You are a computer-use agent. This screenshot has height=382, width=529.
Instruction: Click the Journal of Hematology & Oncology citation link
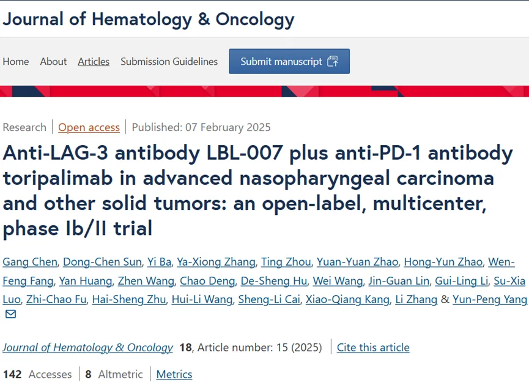click(x=87, y=348)
